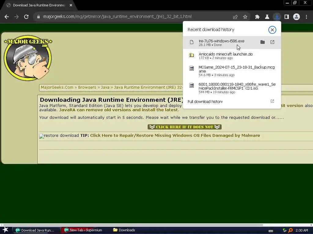Reload the MajorGeeks page
This screenshot has width=313, height=234.
[x=26, y=17]
